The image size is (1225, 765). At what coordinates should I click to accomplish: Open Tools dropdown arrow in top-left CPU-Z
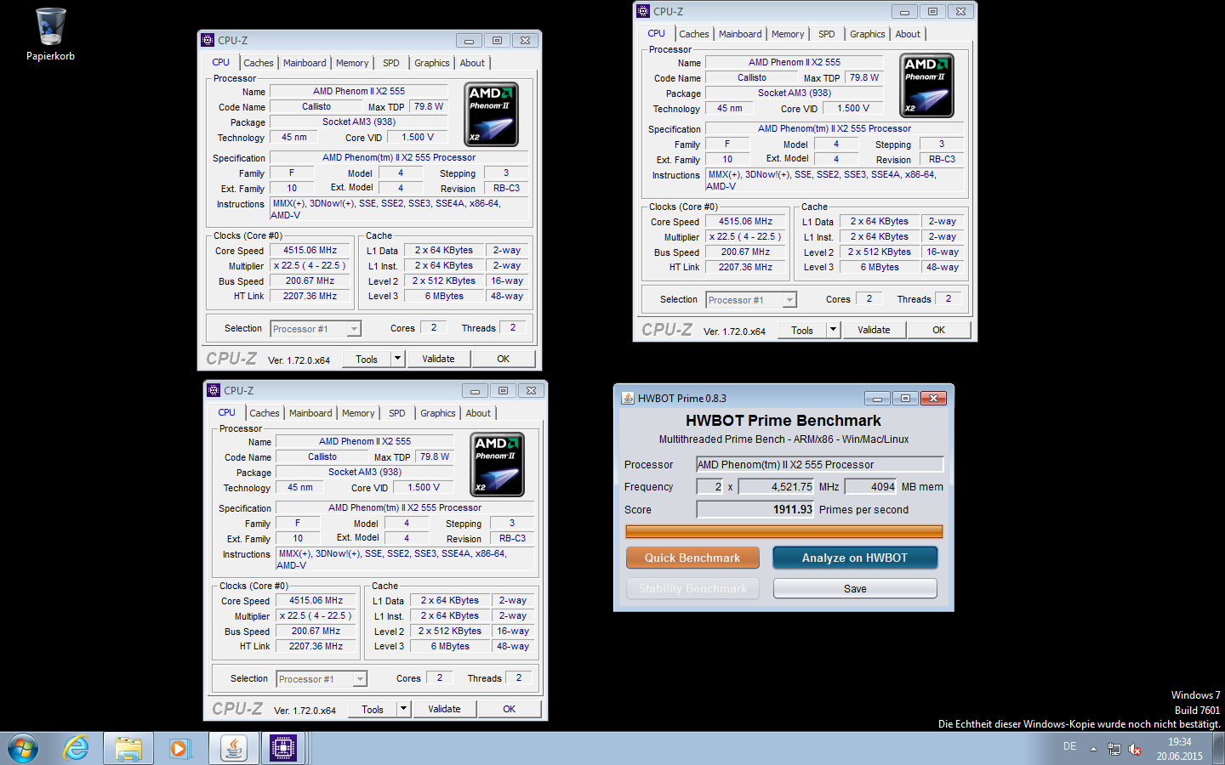pos(397,359)
